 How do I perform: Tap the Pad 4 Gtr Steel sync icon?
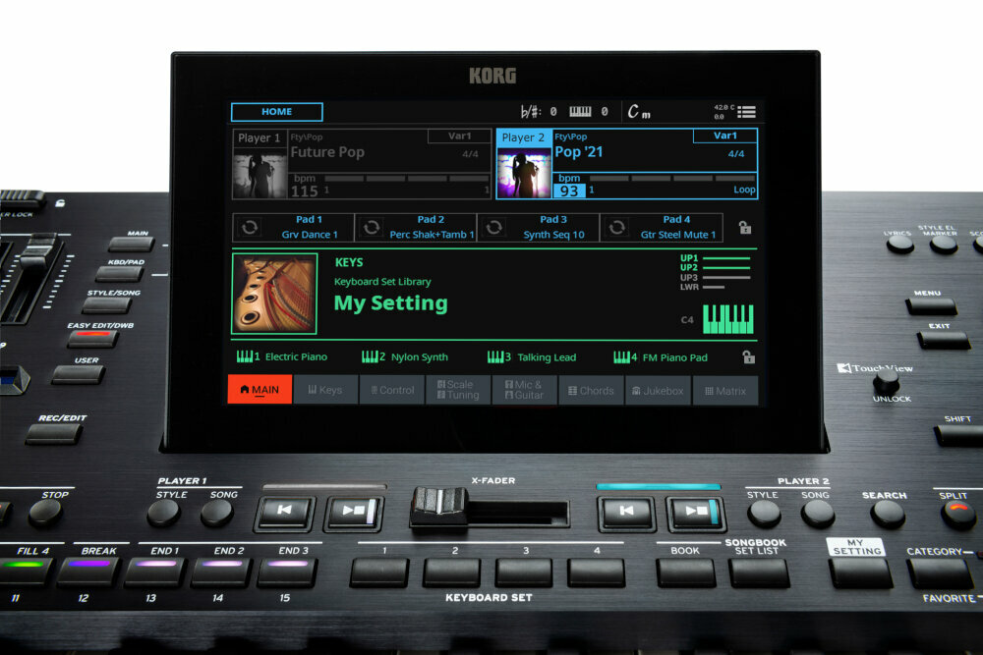(617, 228)
